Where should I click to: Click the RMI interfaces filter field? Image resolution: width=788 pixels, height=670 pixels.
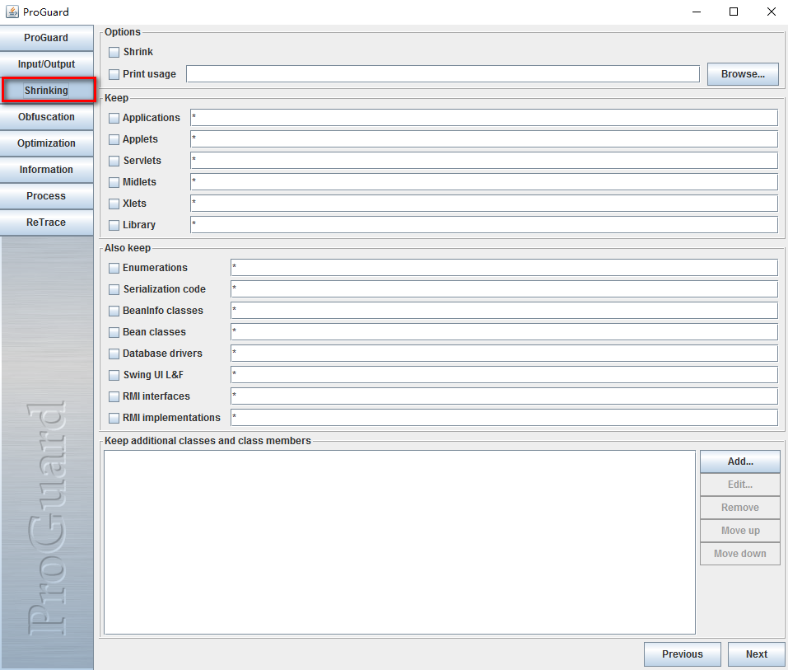click(504, 396)
